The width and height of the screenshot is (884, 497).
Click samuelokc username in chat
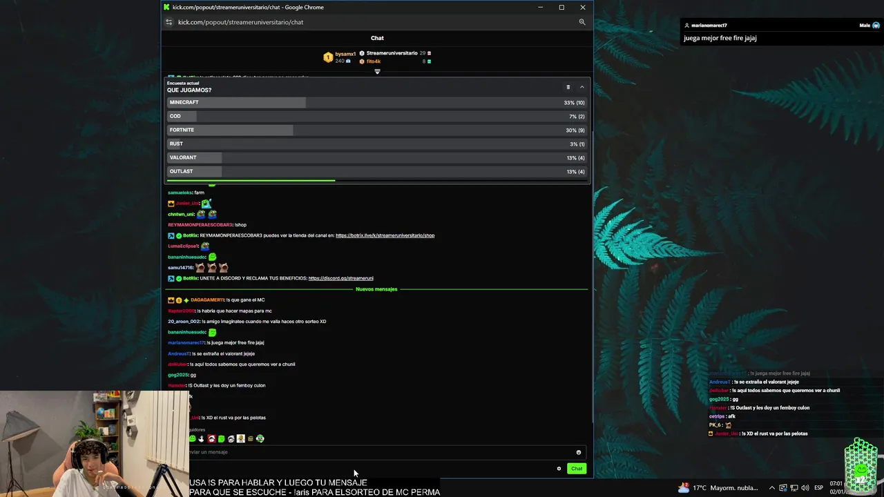[180, 193]
